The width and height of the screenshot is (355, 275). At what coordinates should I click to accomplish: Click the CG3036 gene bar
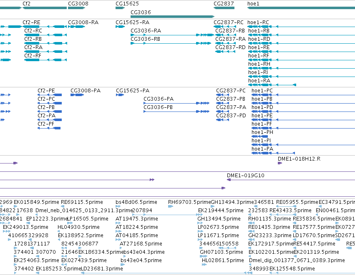click(173, 17)
